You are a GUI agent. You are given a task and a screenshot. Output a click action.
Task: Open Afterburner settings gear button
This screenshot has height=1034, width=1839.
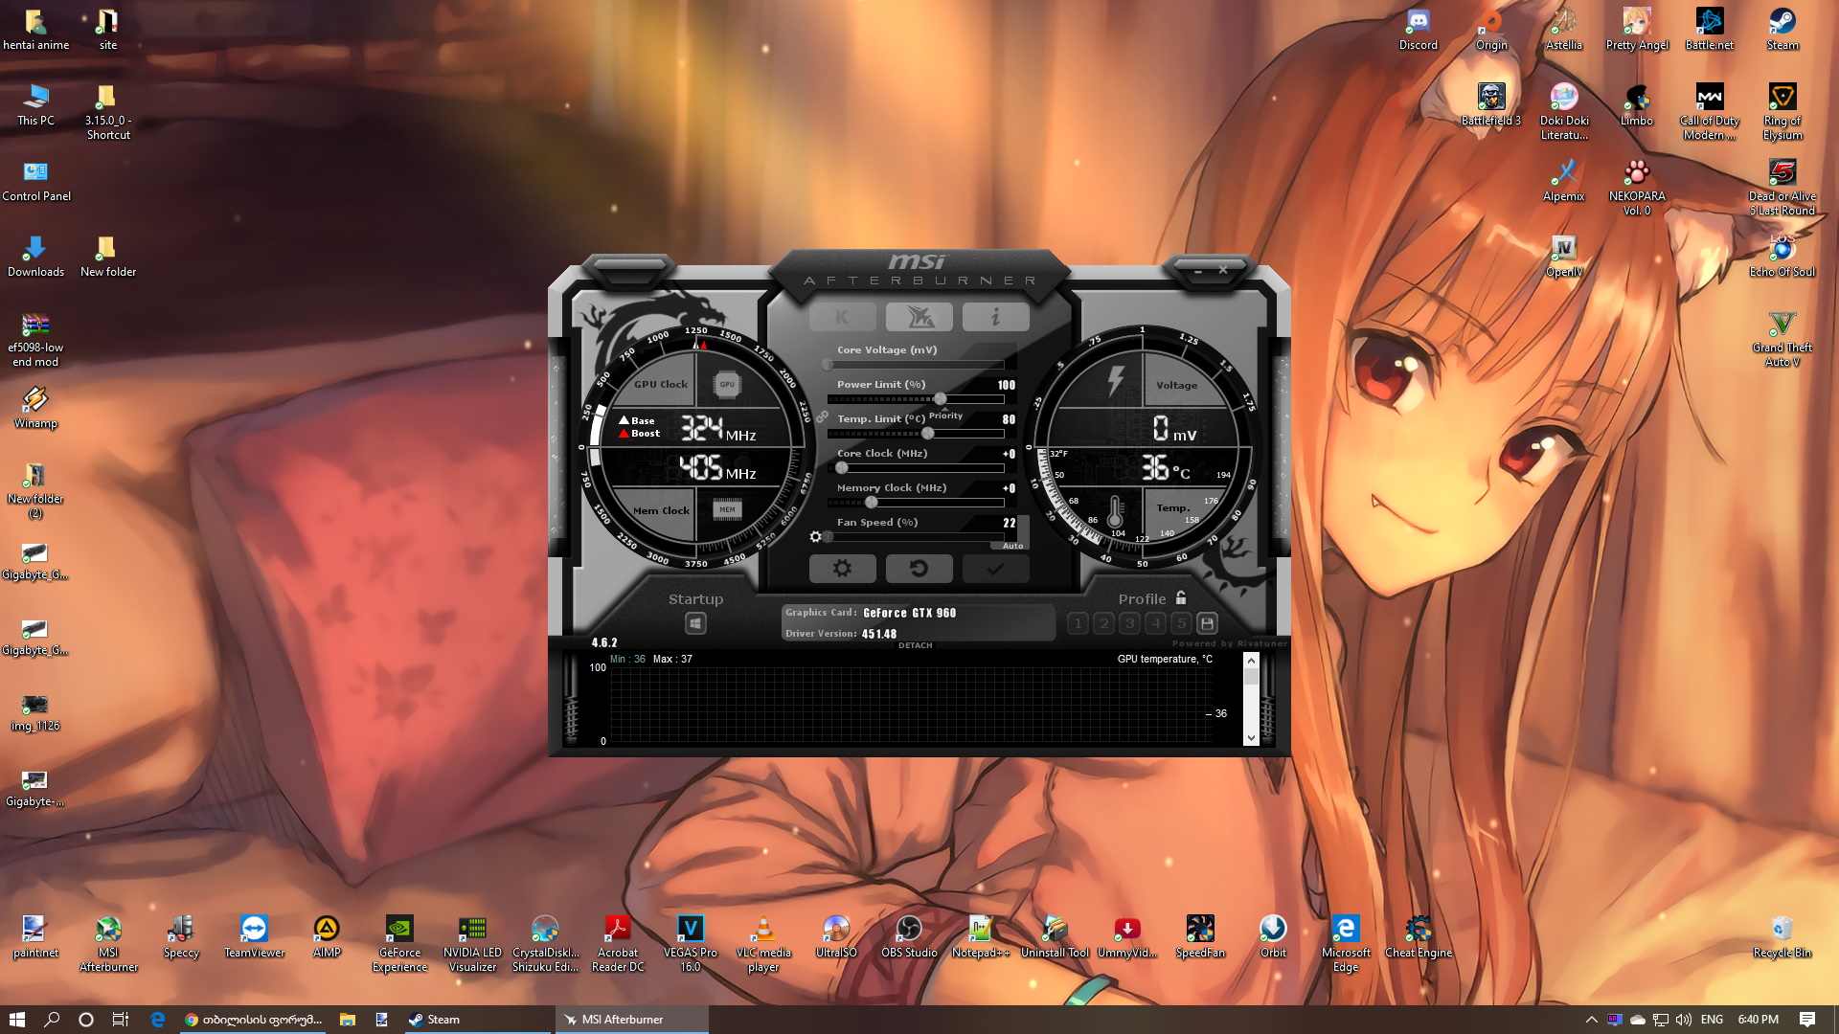842,569
